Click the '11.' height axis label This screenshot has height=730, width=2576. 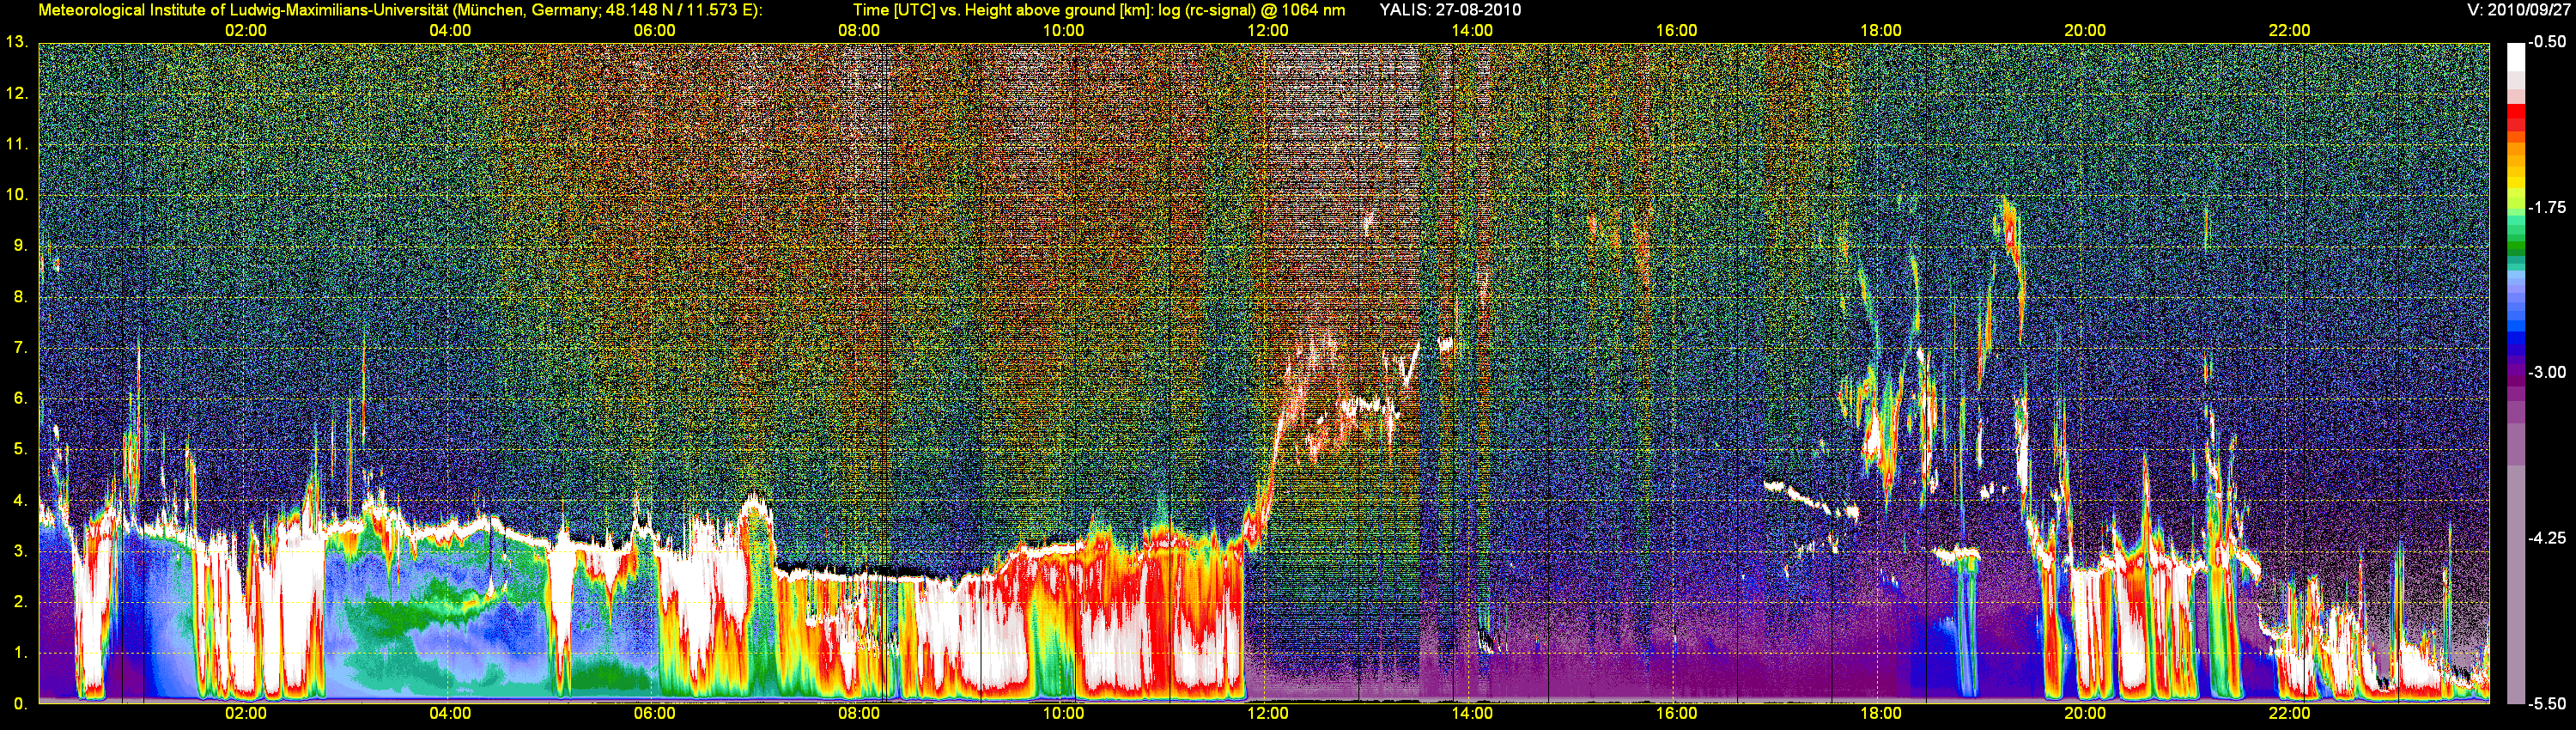pyautogui.click(x=16, y=144)
